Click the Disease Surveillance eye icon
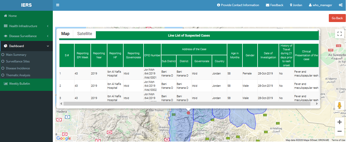 pyautogui.click(x=6, y=36)
